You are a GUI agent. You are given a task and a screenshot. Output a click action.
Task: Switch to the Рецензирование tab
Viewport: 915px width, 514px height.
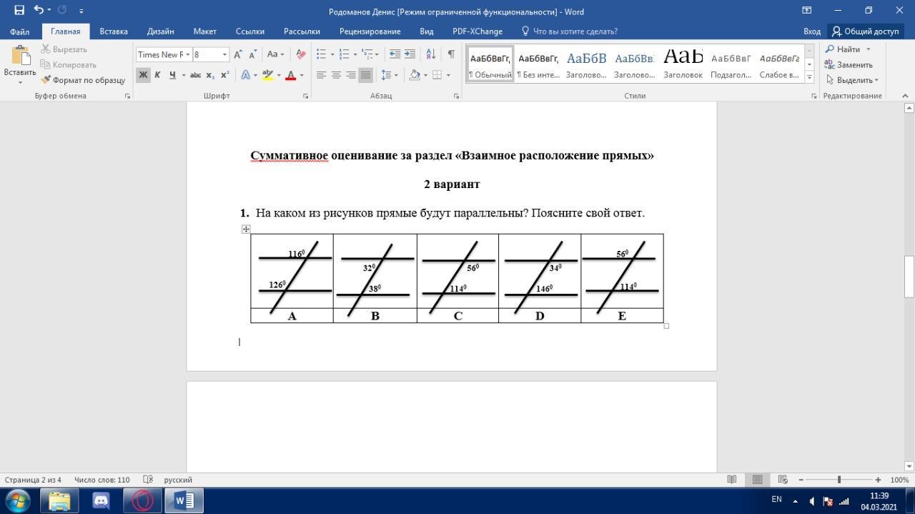[370, 31]
